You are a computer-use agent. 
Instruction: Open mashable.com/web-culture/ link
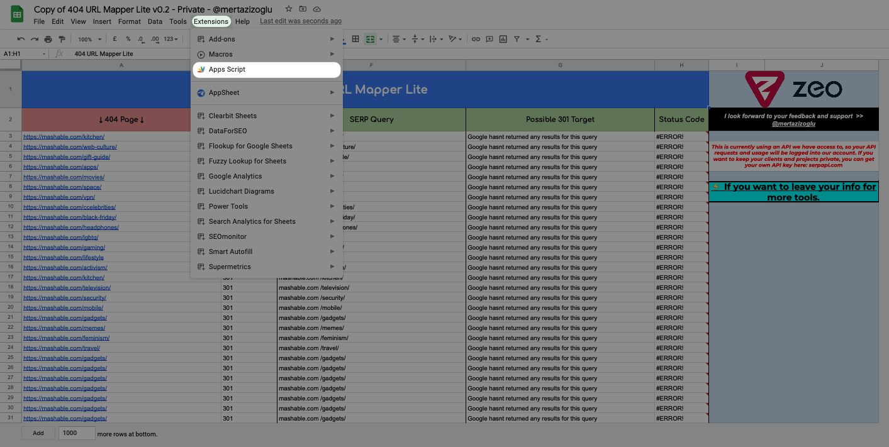tap(70, 147)
